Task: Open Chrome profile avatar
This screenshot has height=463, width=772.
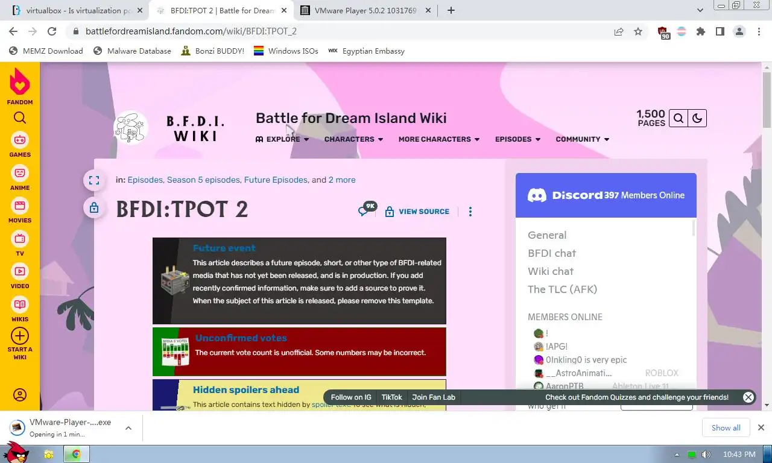Action: [x=739, y=31]
